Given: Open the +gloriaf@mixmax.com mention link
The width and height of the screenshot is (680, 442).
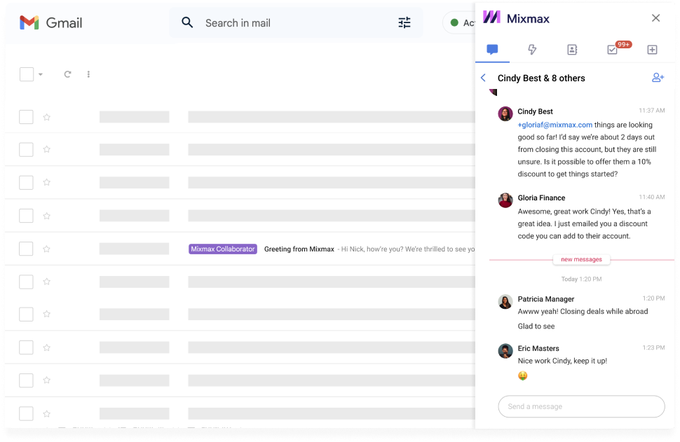Looking at the screenshot, I should point(555,125).
